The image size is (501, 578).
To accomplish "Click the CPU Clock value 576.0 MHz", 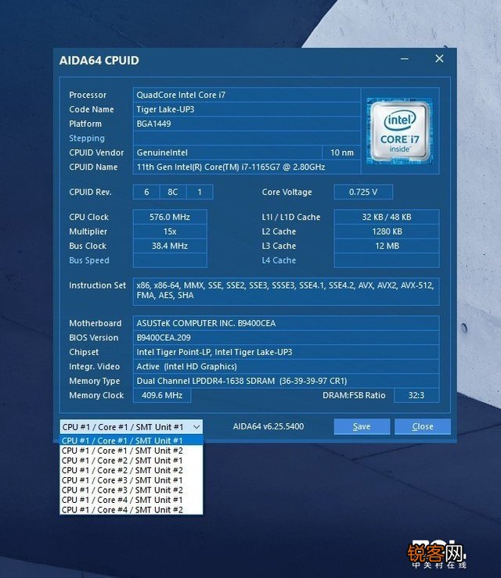I will point(170,217).
